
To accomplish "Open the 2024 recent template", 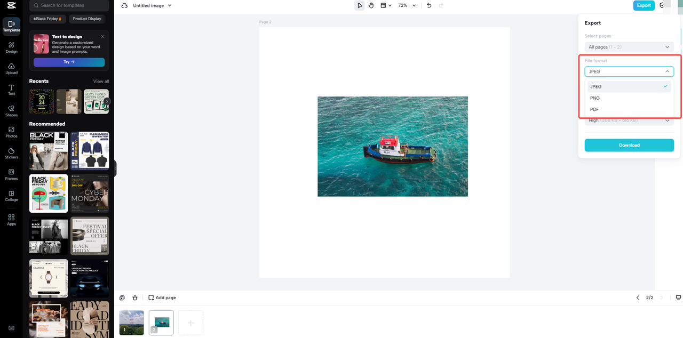I will click(42, 101).
